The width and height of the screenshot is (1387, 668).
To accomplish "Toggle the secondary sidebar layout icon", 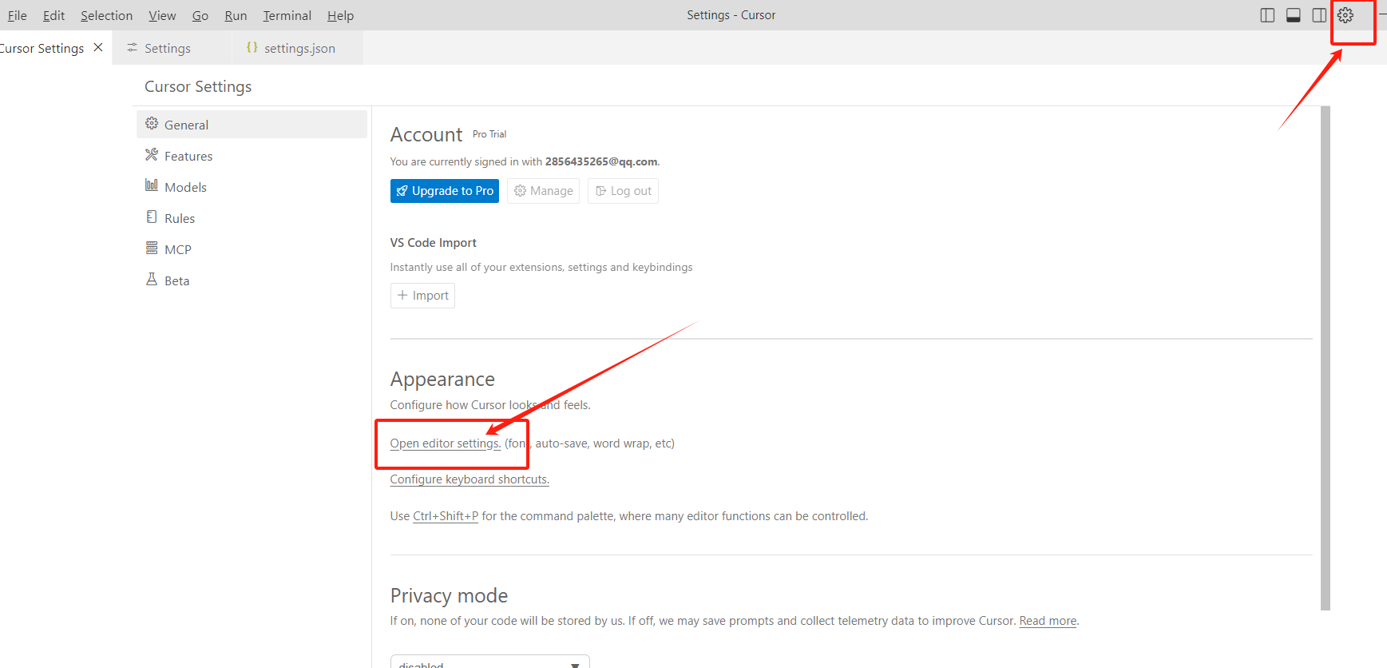I will (x=1319, y=15).
